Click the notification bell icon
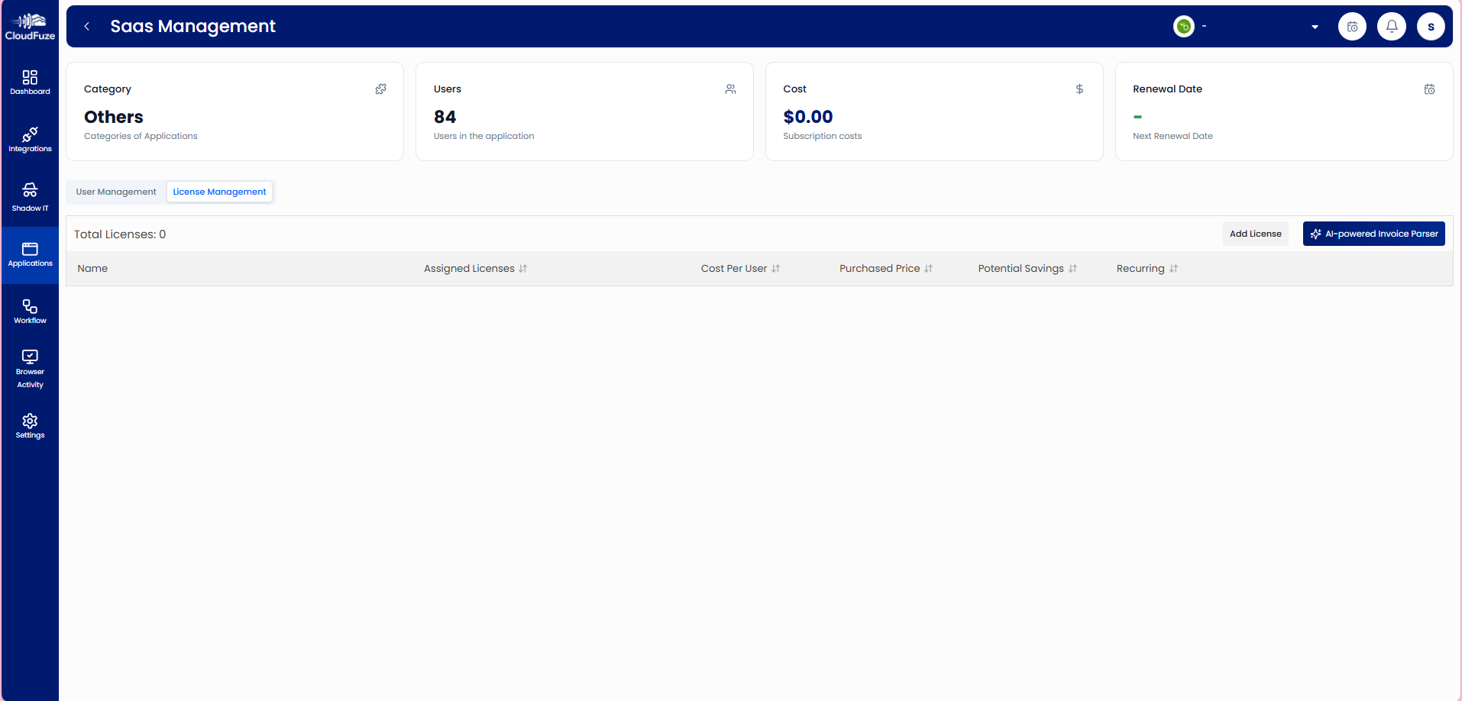Image resolution: width=1462 pixels, height=701 pixels. click(x=1392, y=26)
